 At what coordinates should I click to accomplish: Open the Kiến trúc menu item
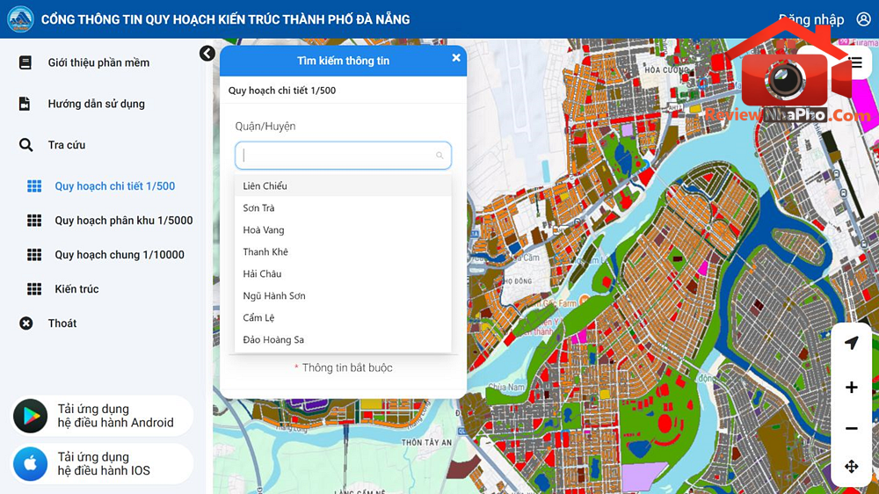76,289
